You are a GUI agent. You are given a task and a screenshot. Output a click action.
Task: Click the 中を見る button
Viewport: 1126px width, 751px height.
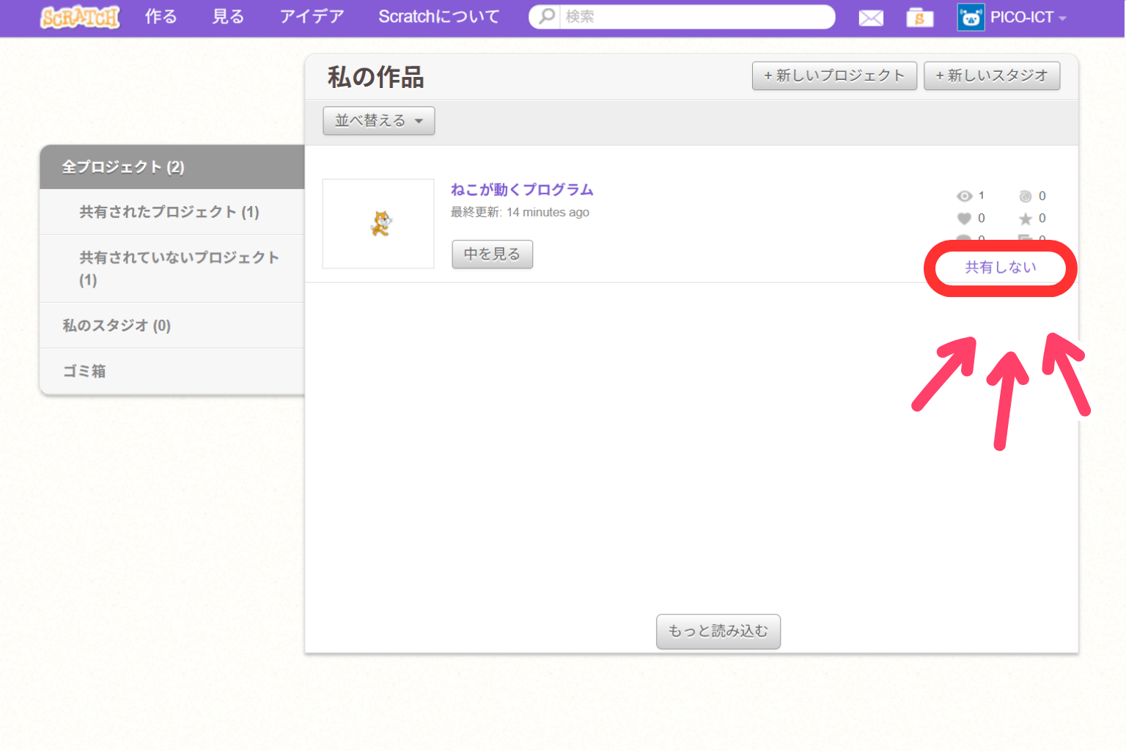coord(492,254)
